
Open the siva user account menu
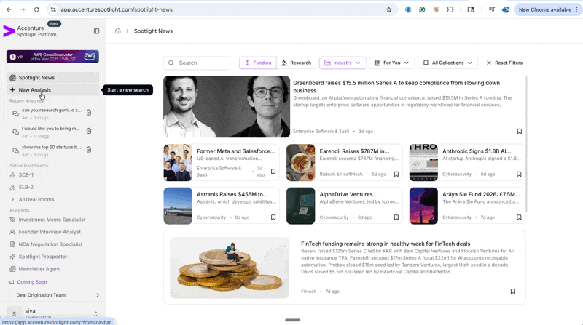click(x=52, y=313)
